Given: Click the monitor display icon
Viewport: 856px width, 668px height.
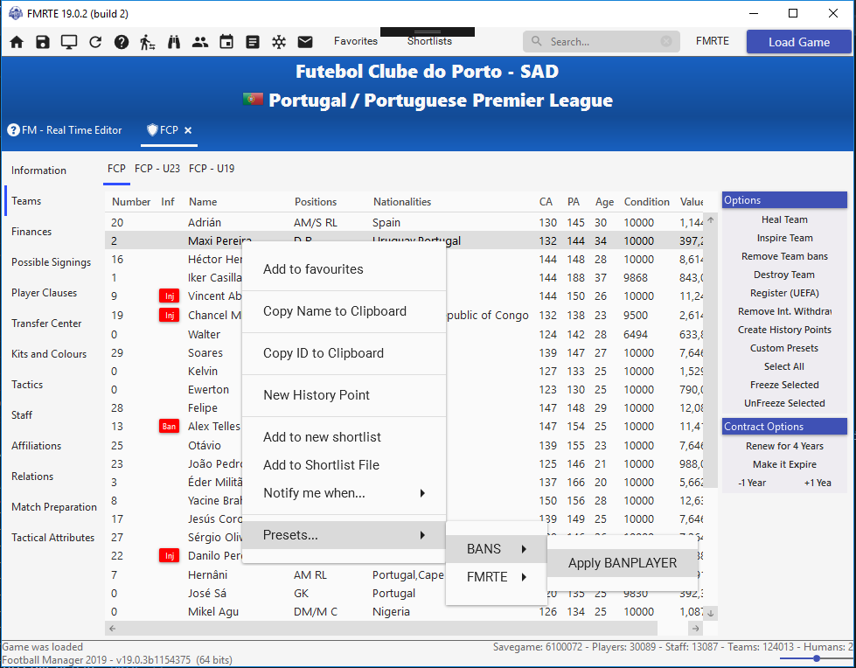Looking at the screenshot, I should [x=69, y=42].
